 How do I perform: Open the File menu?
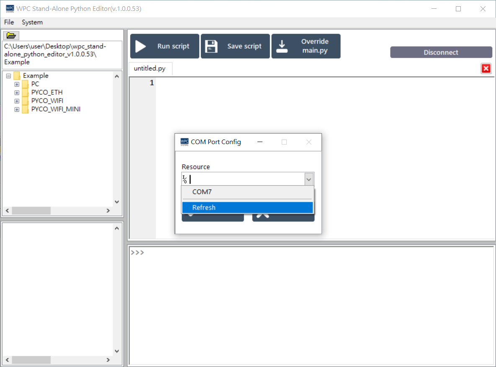coord(9,22)
